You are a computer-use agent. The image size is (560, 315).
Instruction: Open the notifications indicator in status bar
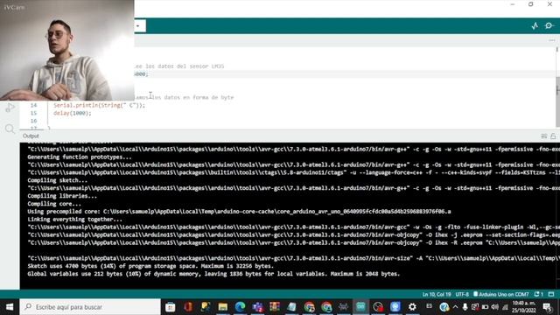pyautogui.click(x=539, y=294)
